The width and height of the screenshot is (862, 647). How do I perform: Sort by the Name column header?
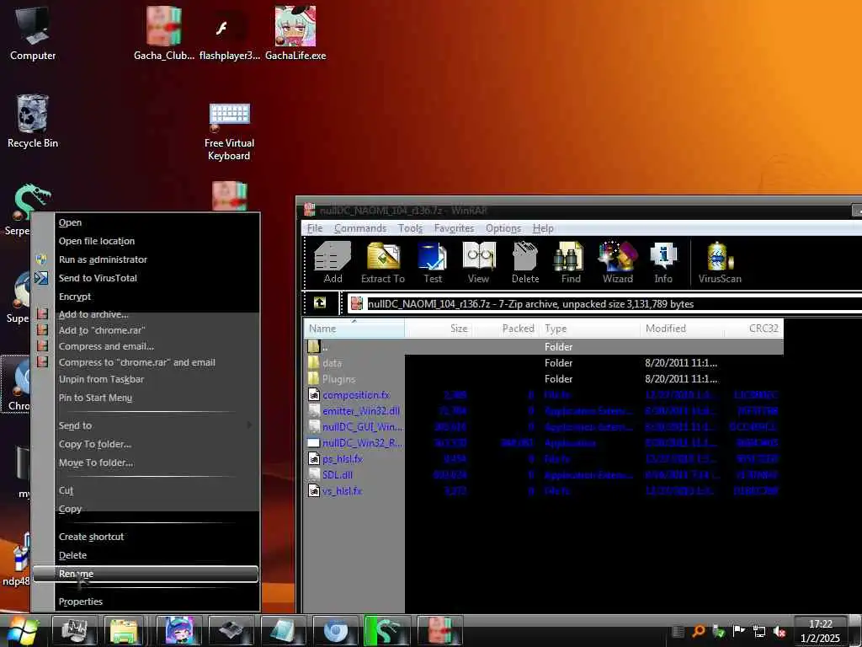[x=354, y=329]
